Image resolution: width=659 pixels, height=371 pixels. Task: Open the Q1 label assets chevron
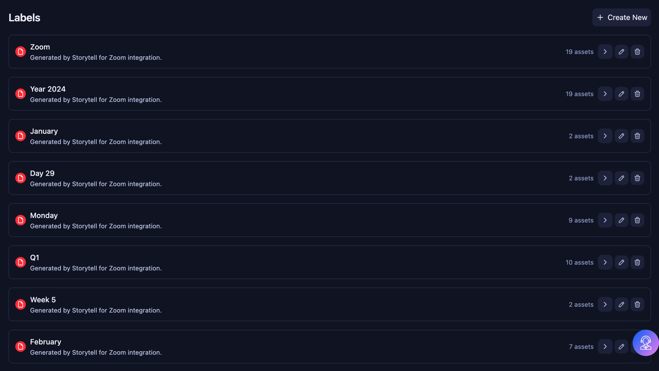[605, 262]
